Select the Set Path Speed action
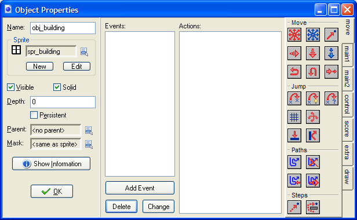 [313, 181]
